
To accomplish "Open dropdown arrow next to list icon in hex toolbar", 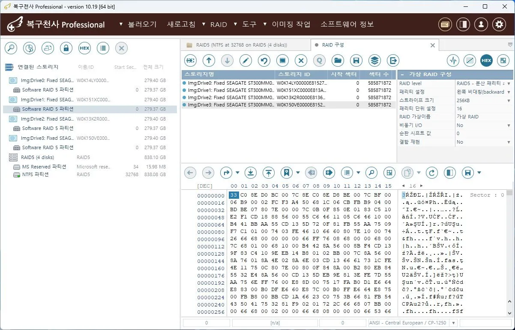I will (358, 173).
